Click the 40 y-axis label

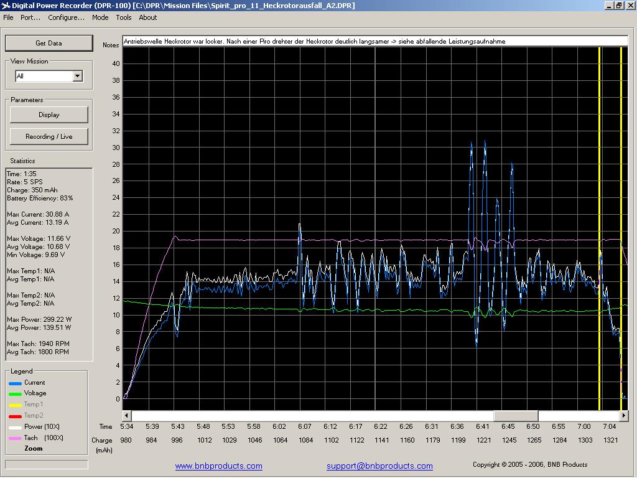116,63
